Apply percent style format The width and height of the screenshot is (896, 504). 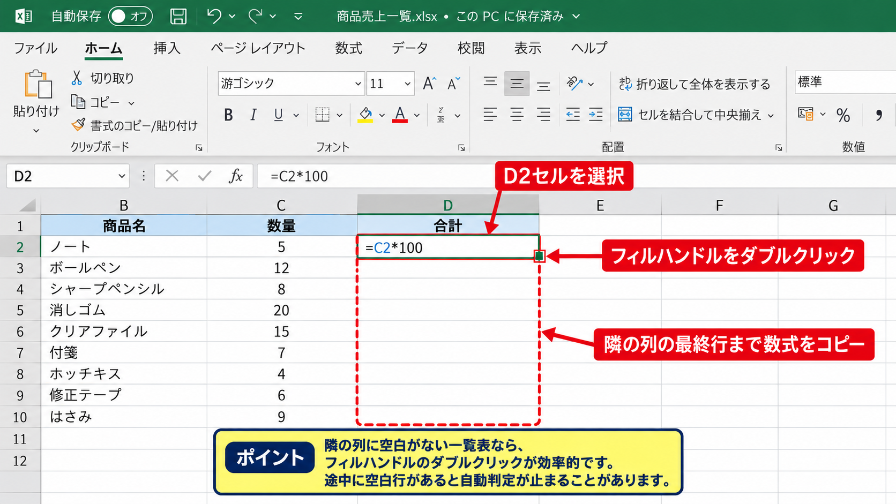coord(843,115)
